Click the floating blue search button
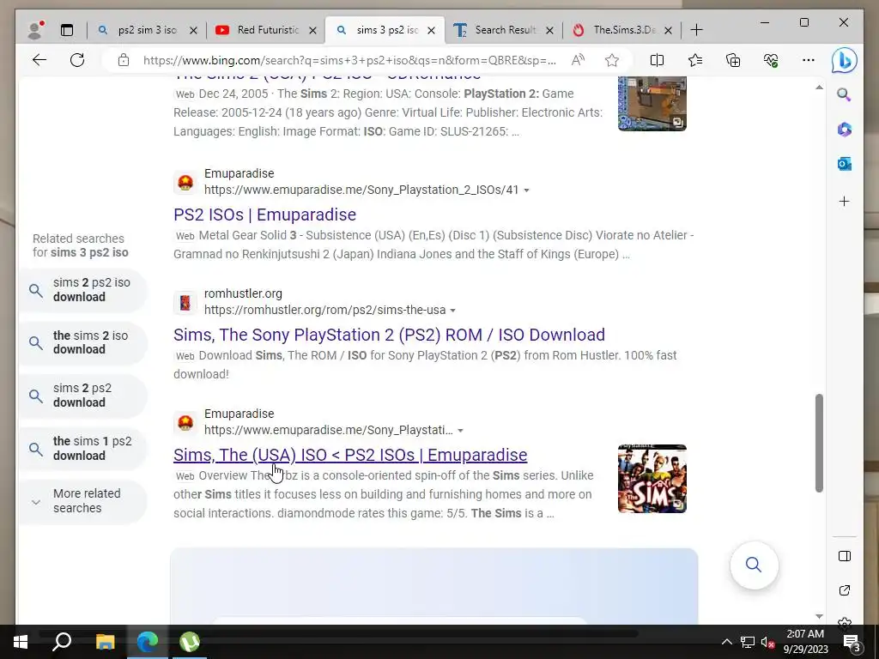Image resolution: width=879 pixels, height=659 pixels. (754, 565)
